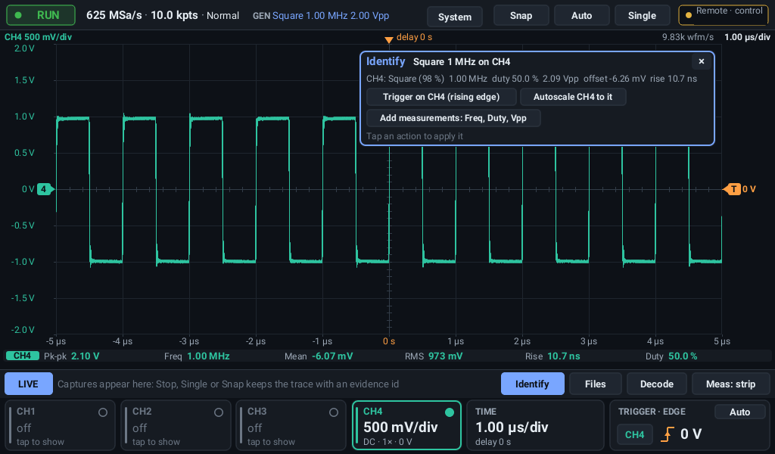Image resolution: width=775 pixels, height=454 pixels.
Task: Select the orange trigger delay marker
Action: coord(389,39)
